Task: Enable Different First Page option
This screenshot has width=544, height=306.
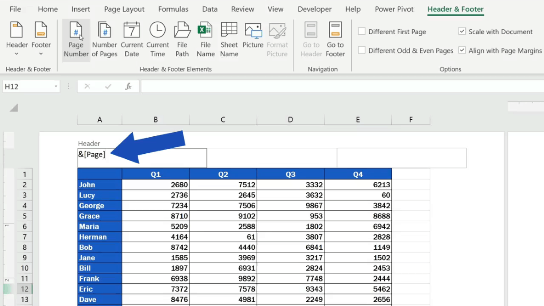Action: tap(362, 32)
